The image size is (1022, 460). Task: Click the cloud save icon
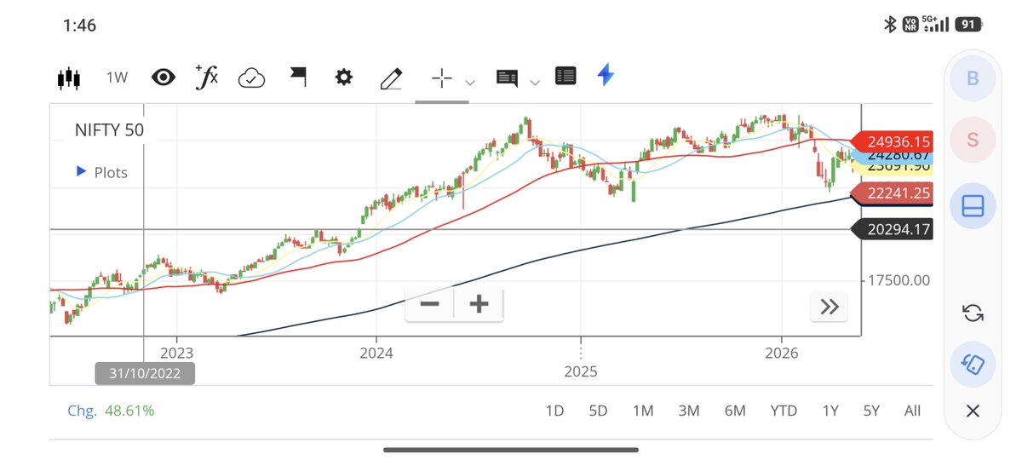[x=251, y=78]
